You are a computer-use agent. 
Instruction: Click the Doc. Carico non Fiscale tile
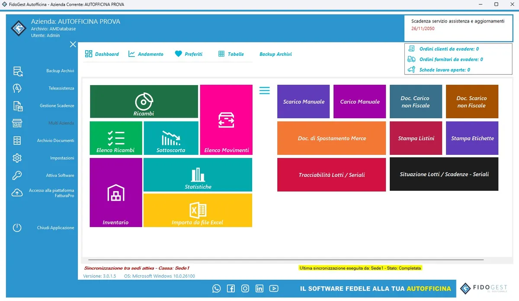[416, 102]
